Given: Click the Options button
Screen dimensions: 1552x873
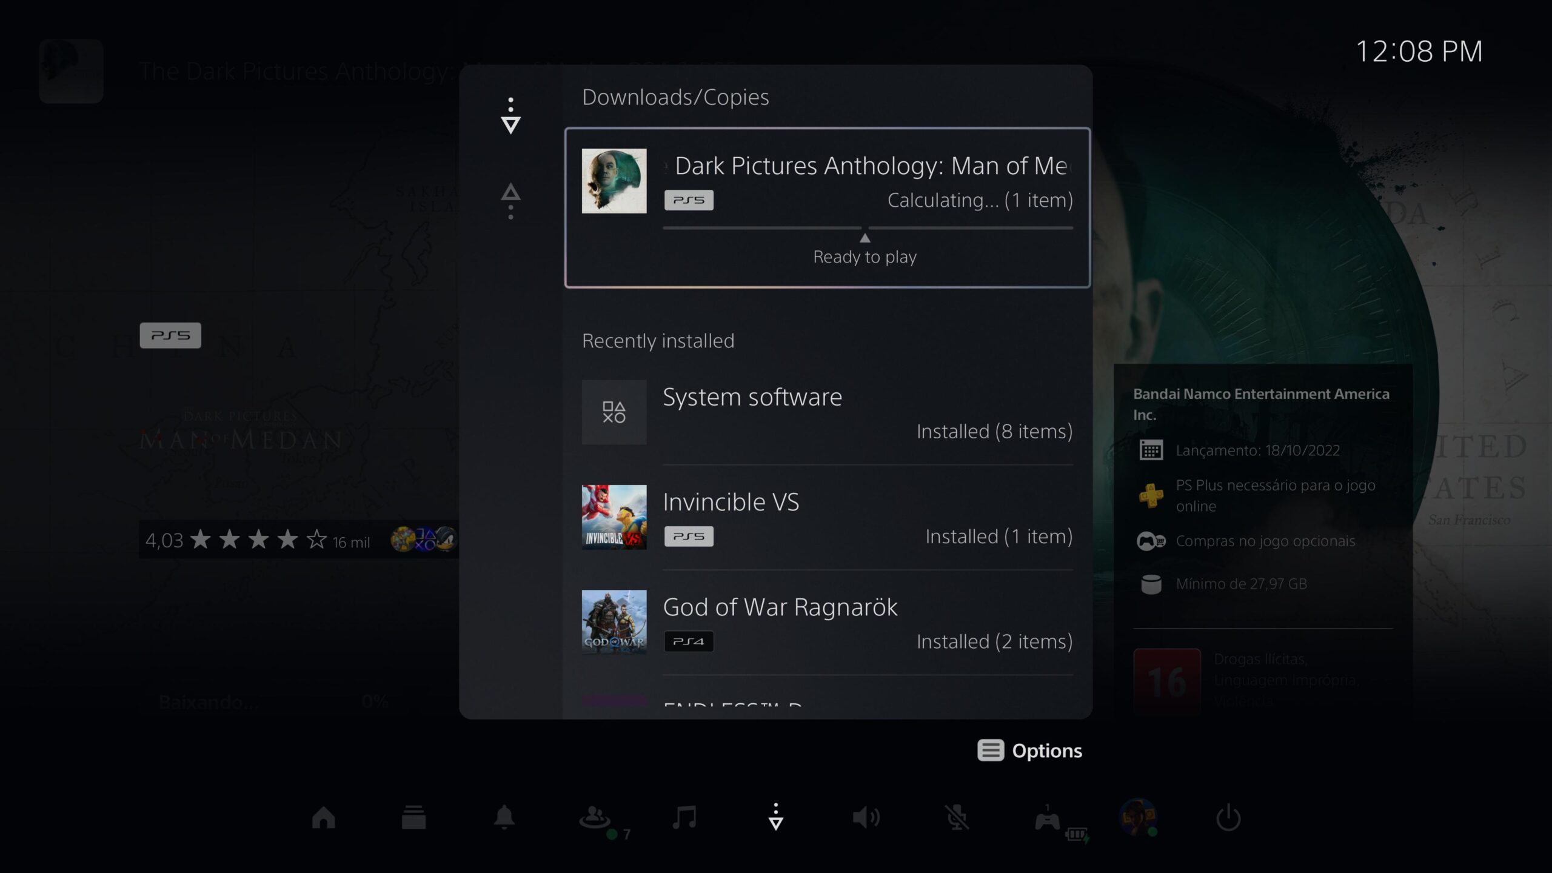Looking at the screenshot, I should [x=1029, y=751].
